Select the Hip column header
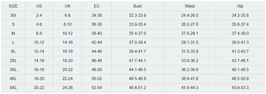Image resolution: width=266 pixels, height=94 pixels. 240,6
